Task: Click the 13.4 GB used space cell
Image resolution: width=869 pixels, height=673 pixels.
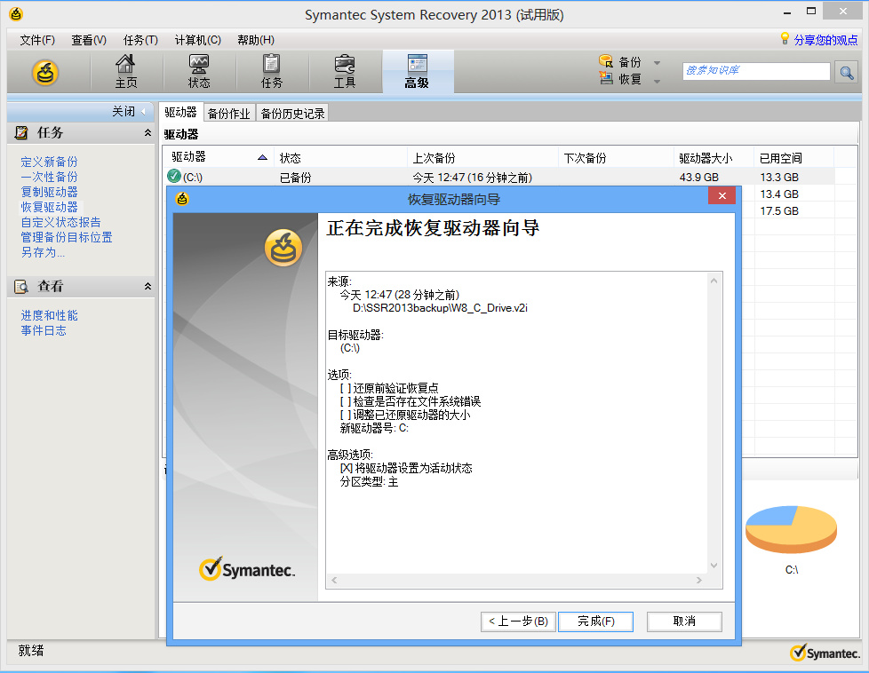Action: pos(779,194)
